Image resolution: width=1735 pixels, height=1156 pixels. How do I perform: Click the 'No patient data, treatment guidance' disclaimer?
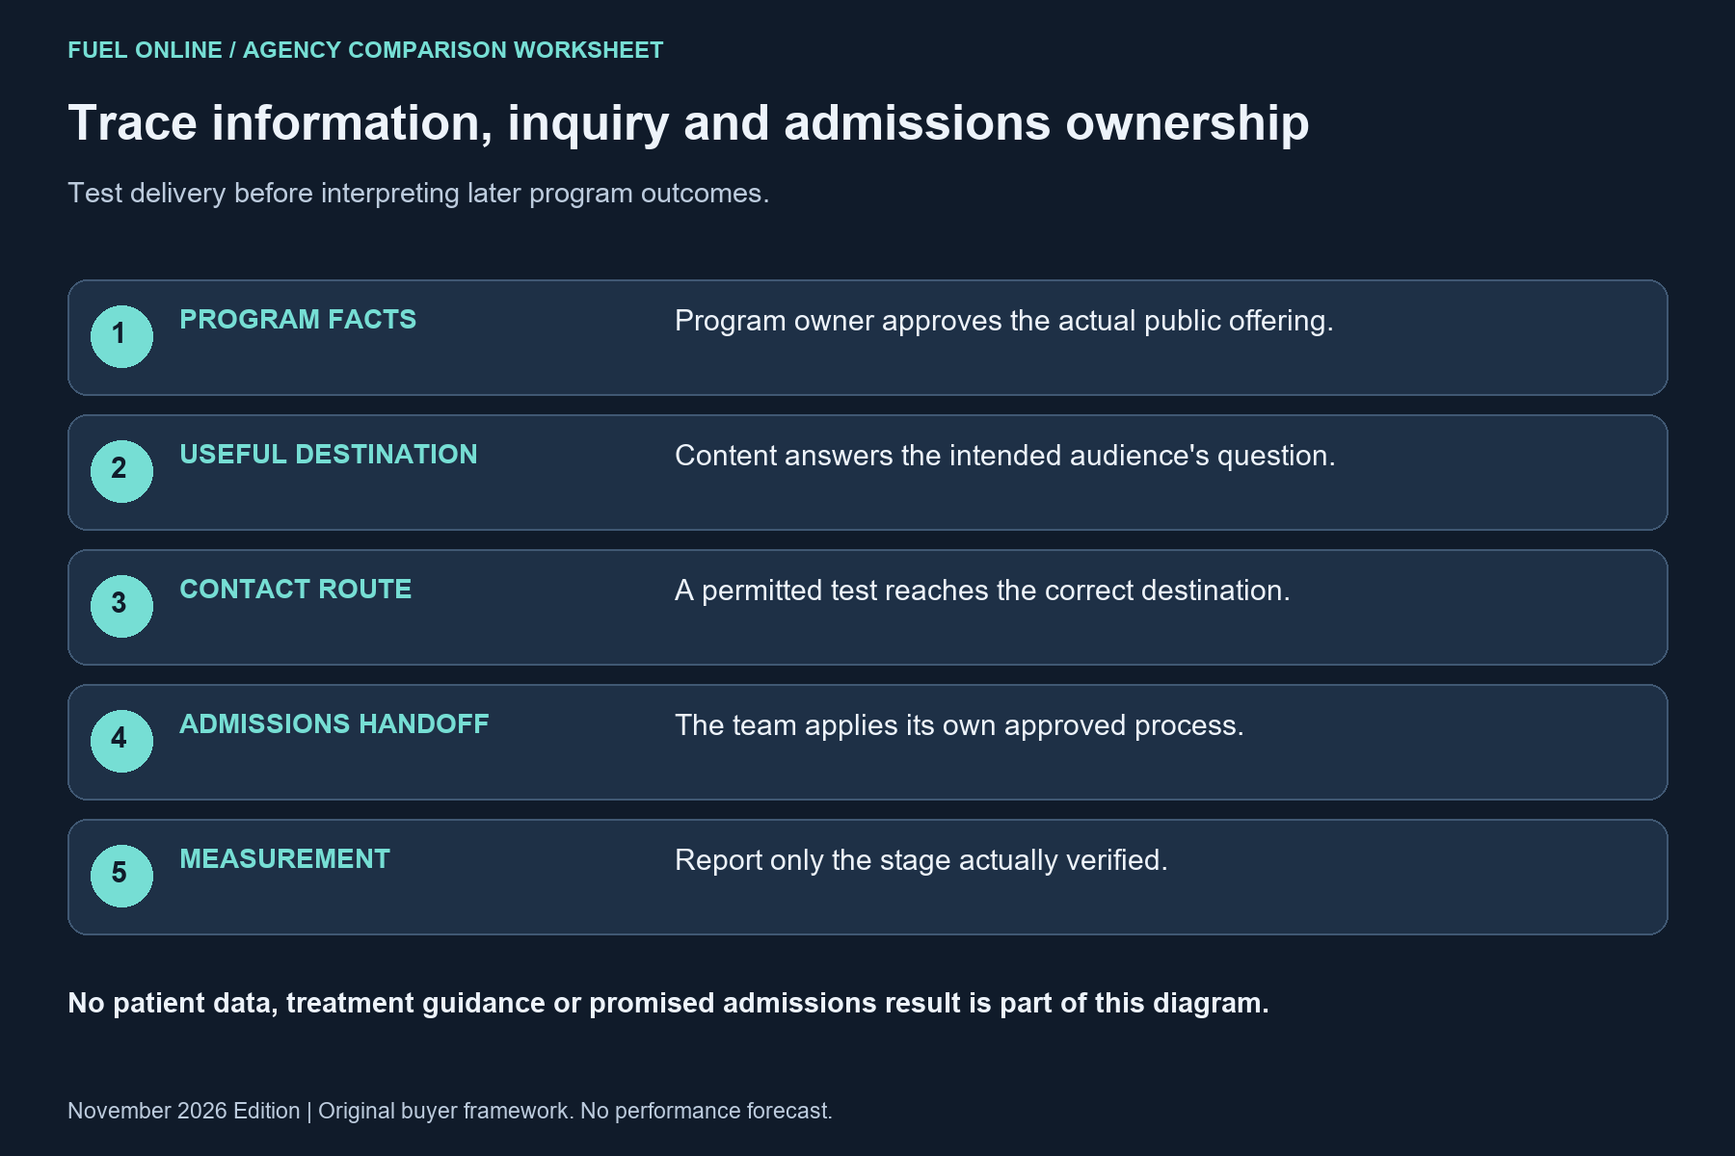click(x=668, y=1004)
